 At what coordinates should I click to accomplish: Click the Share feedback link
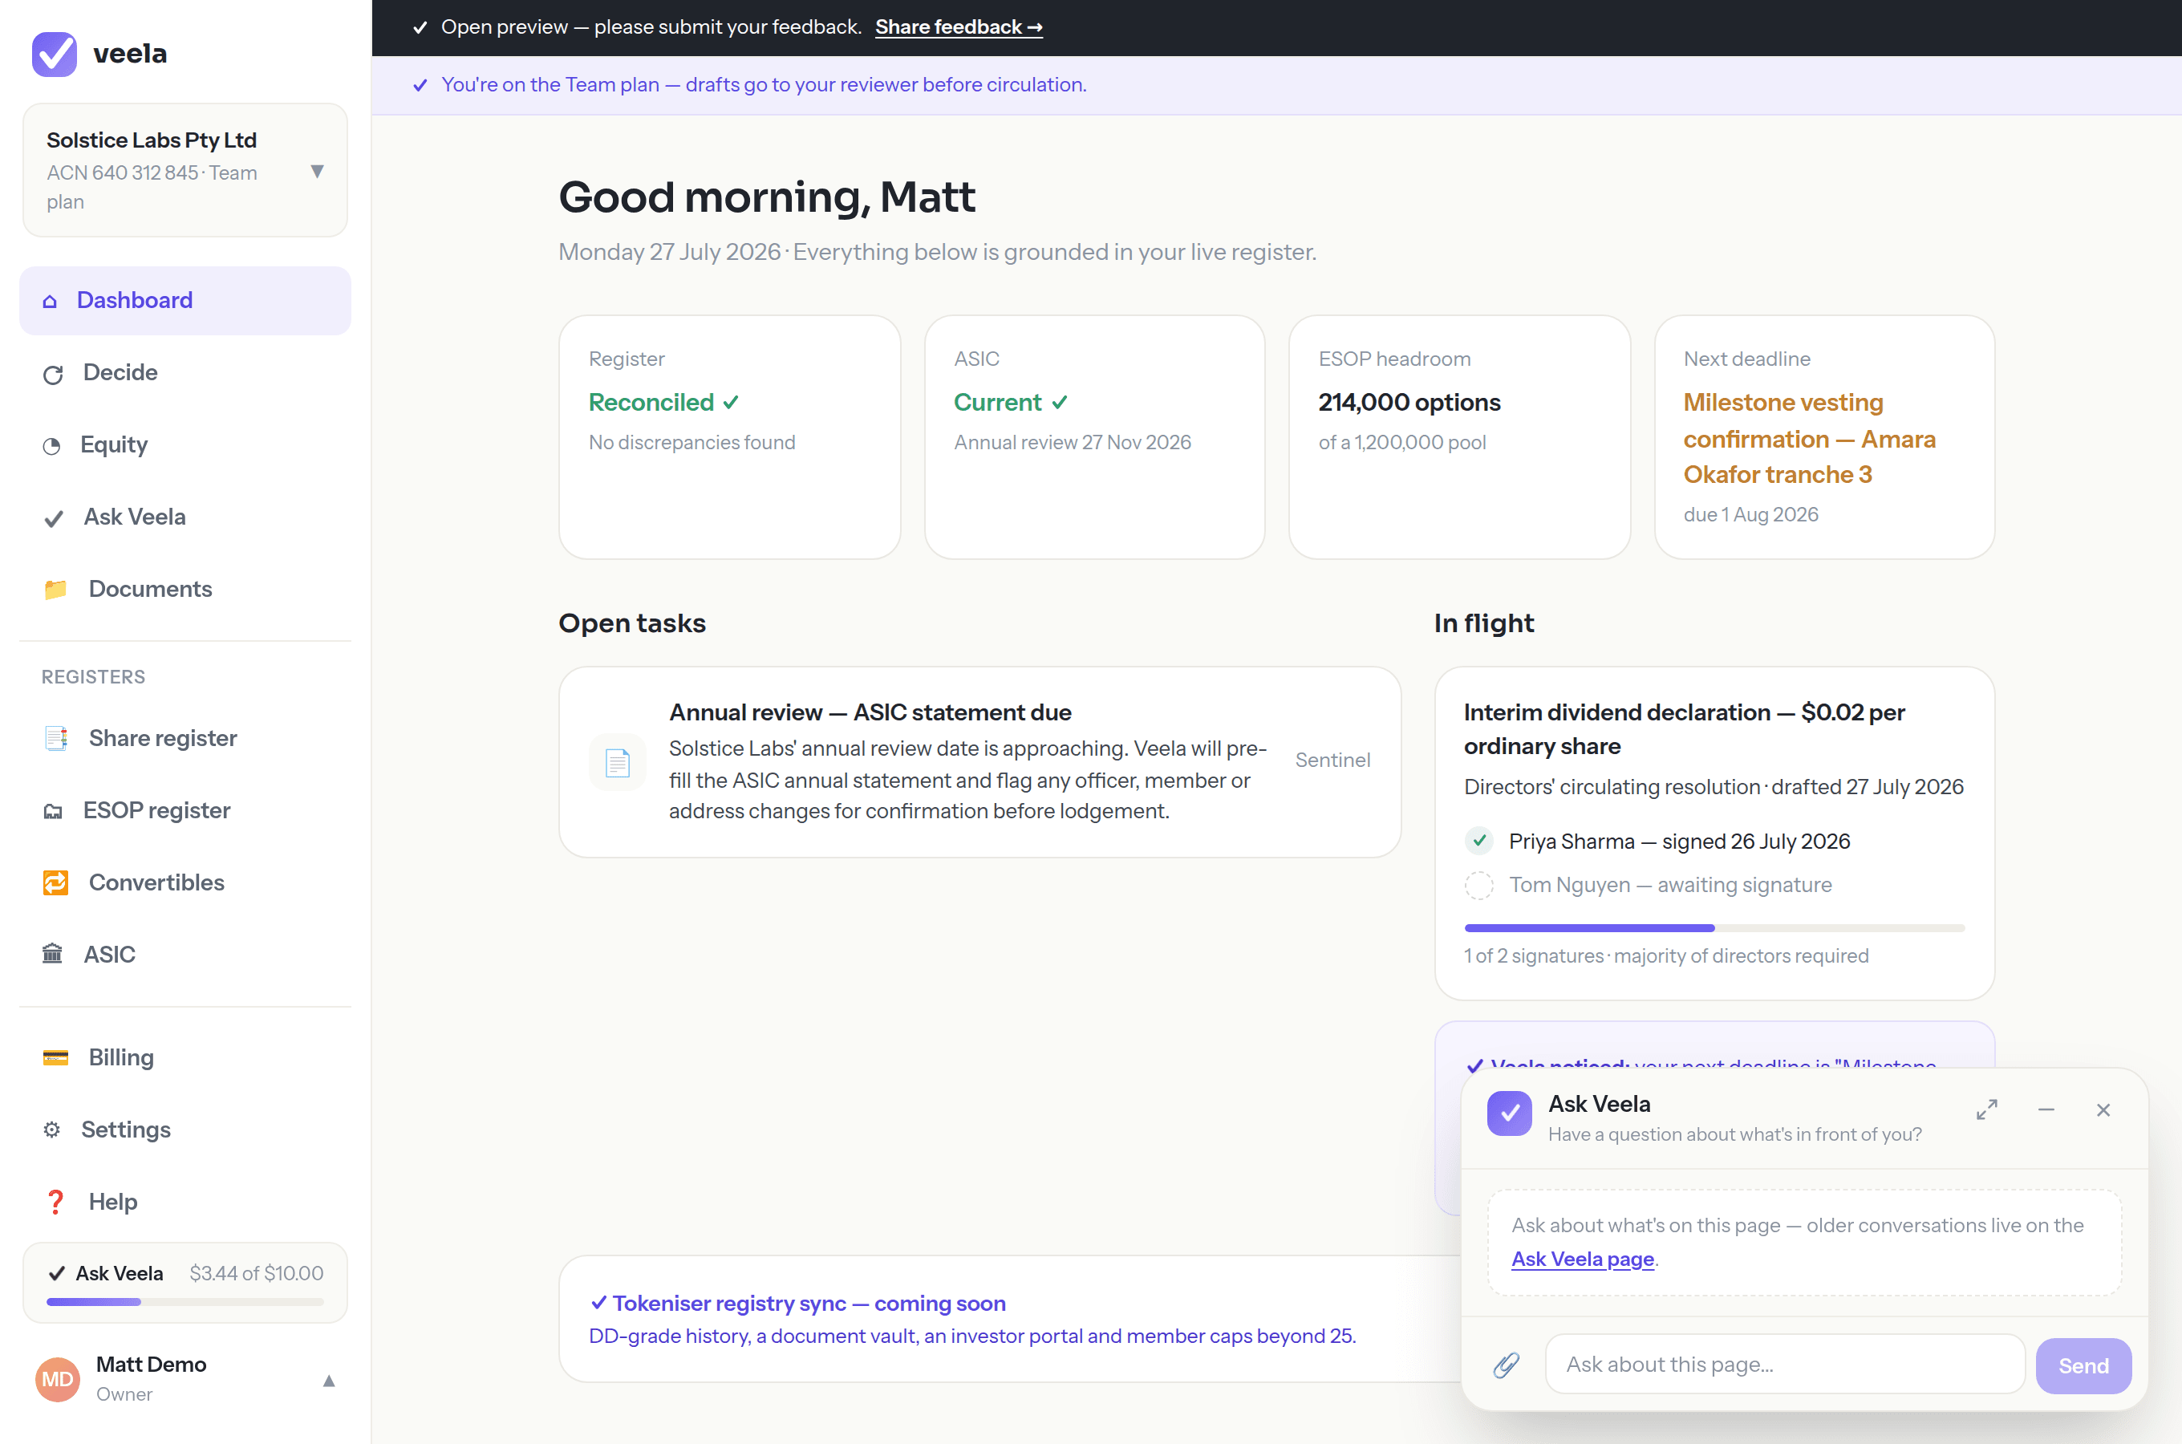(x=959, y=27)
